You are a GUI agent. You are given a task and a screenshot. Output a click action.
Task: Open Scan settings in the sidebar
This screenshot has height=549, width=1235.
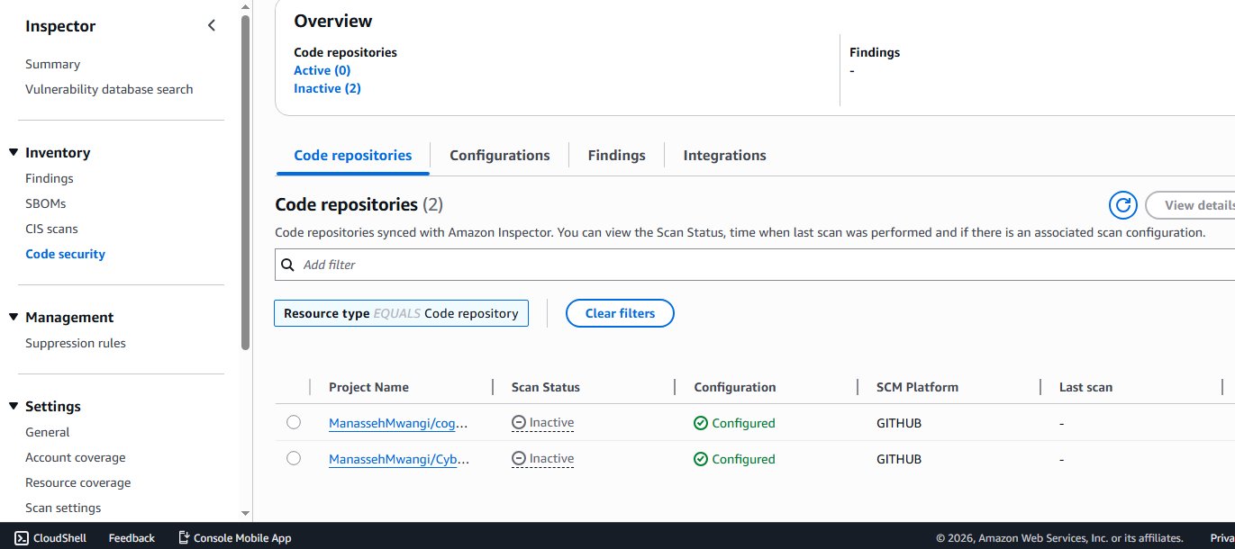point(63,508)
